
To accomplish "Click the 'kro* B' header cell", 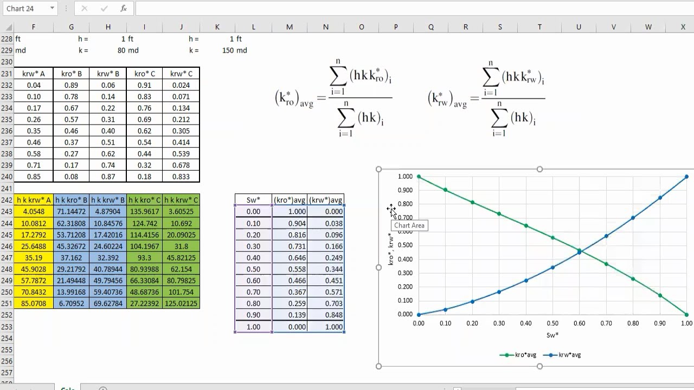I will coord(72,74).
